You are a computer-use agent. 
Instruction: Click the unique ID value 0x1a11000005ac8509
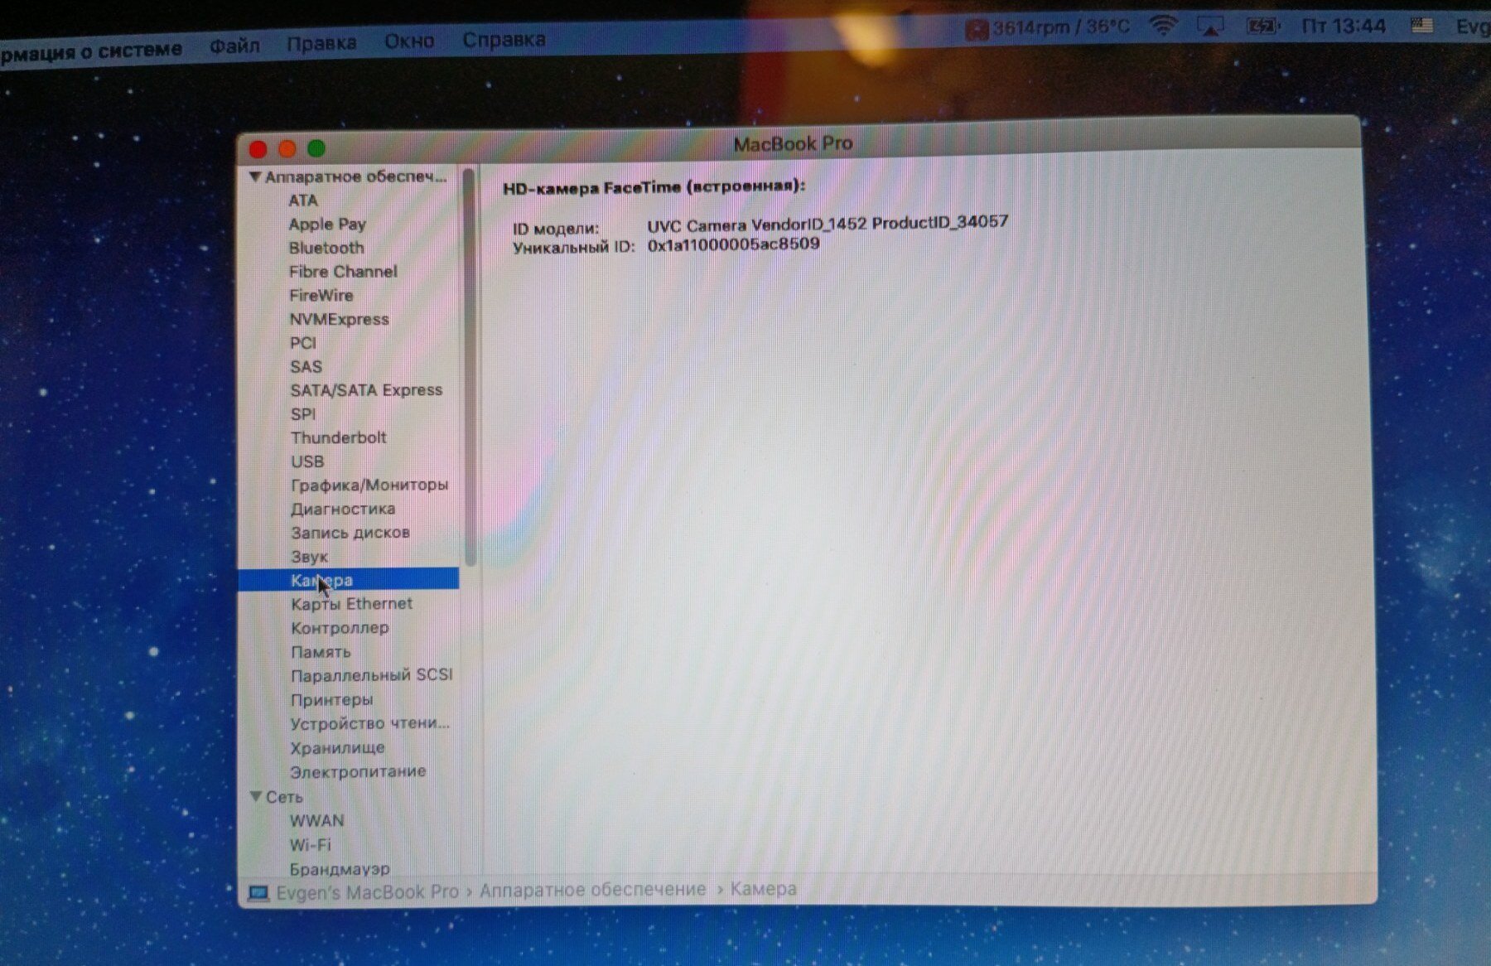click(733, 244)
